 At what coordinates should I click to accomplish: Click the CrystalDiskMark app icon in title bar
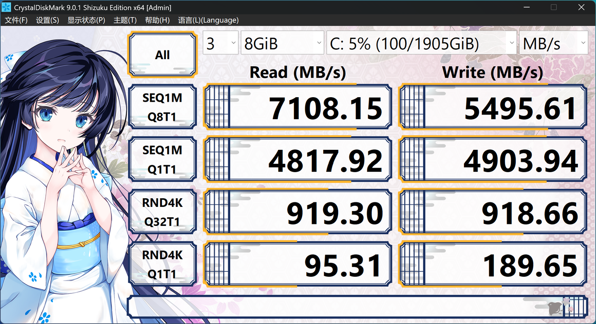[x=6, y=7]
